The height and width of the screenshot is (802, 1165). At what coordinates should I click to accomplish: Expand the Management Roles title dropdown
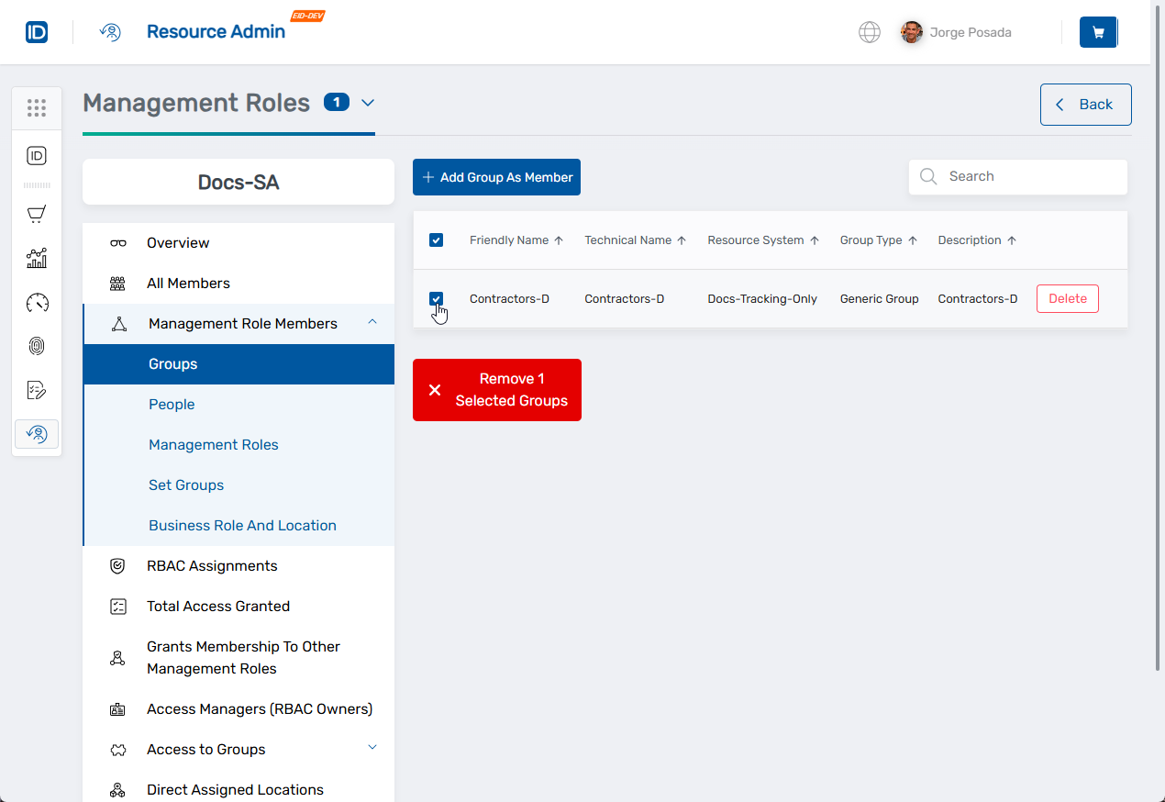point(368,103)
